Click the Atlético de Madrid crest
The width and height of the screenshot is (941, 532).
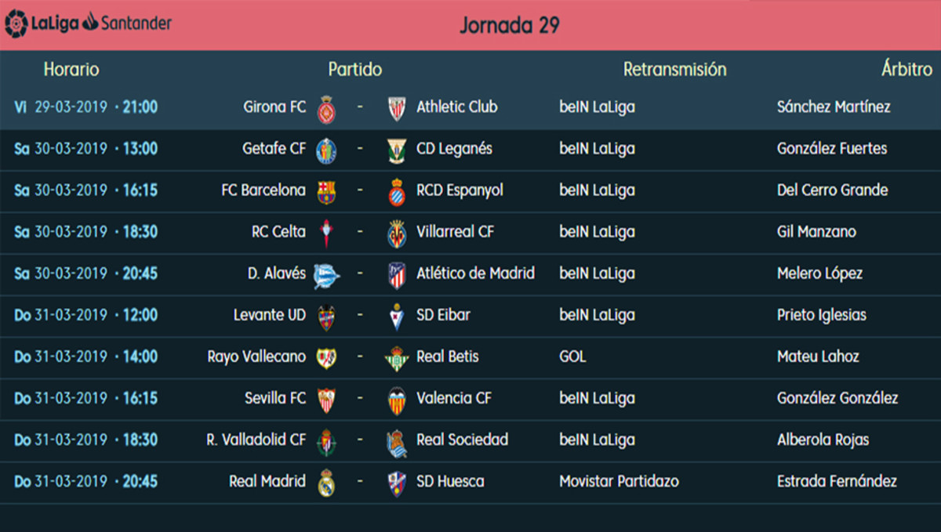[398, 274]
